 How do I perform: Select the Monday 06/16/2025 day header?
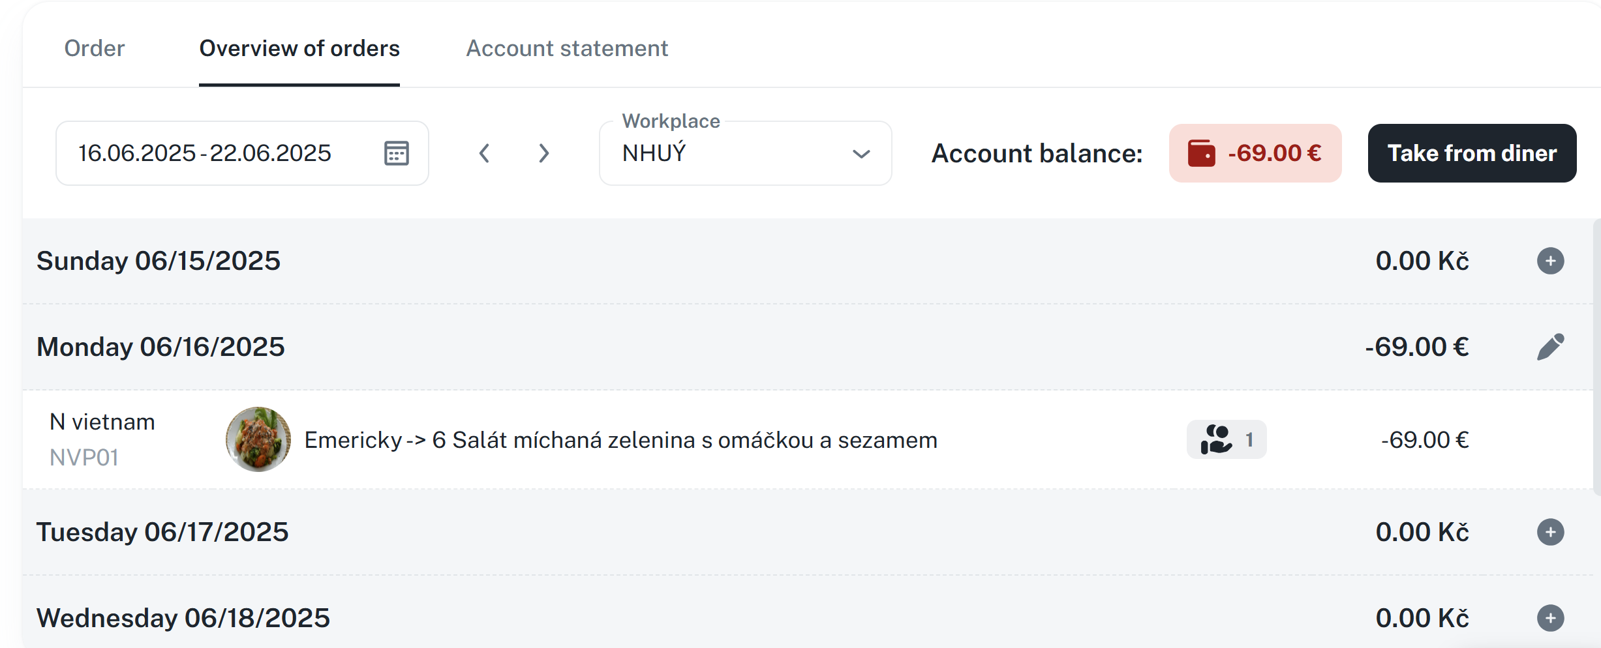(160, 347)
